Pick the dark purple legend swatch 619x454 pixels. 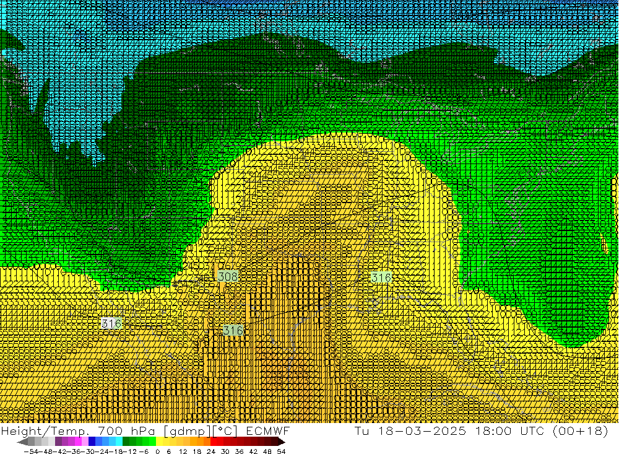pyautogui.click(x=58, y=442)
